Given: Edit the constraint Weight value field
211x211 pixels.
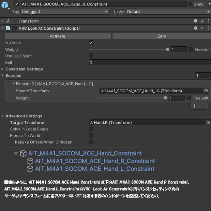Looking at the screenshot, I should [x=179, y=49].
